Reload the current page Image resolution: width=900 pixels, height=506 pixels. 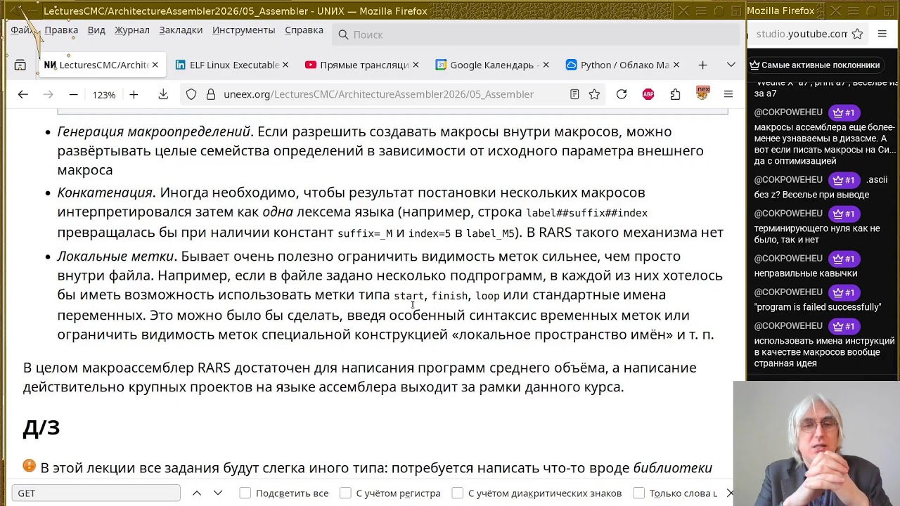click(622, 94)
